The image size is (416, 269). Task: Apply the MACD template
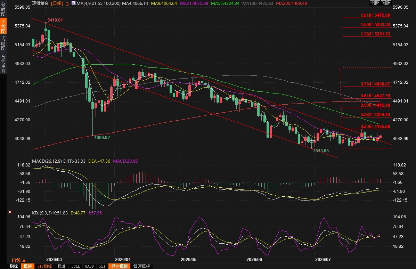click(x=89, y=266)
